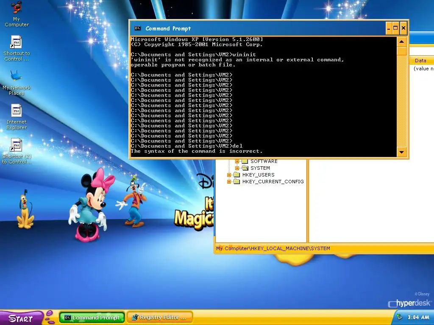The image size is (434, 325).
Task: Switch to Registry Editor taskbar button
Action: pos(160,317)
